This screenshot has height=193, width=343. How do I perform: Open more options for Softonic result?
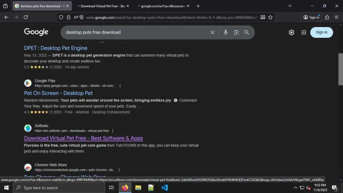click(113, 131)
